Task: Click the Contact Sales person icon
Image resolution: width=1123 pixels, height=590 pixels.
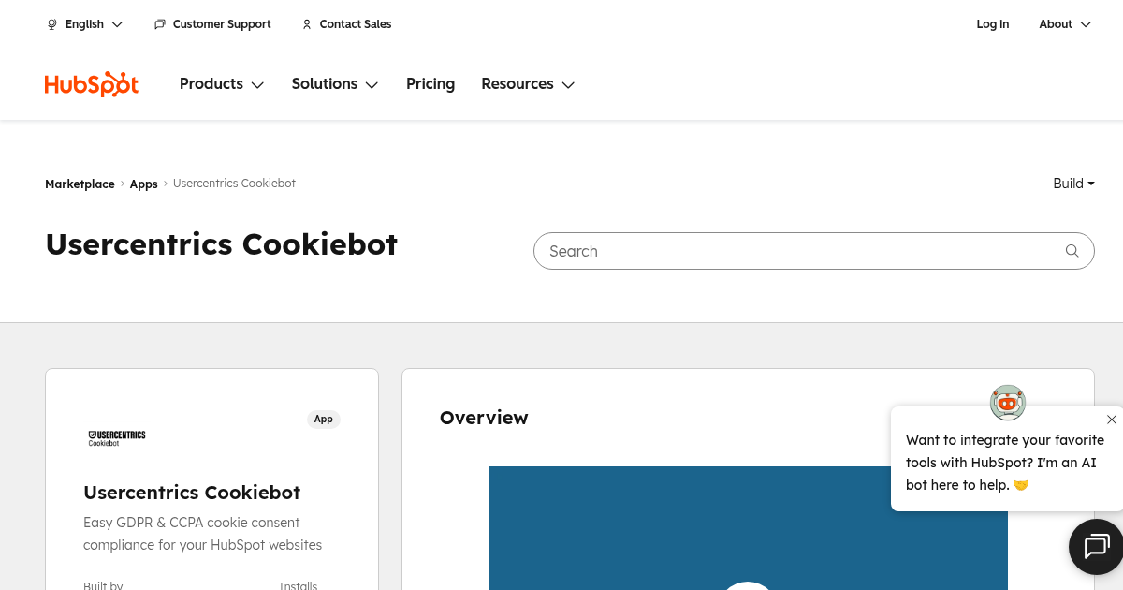Action: [x=307, y=24]
